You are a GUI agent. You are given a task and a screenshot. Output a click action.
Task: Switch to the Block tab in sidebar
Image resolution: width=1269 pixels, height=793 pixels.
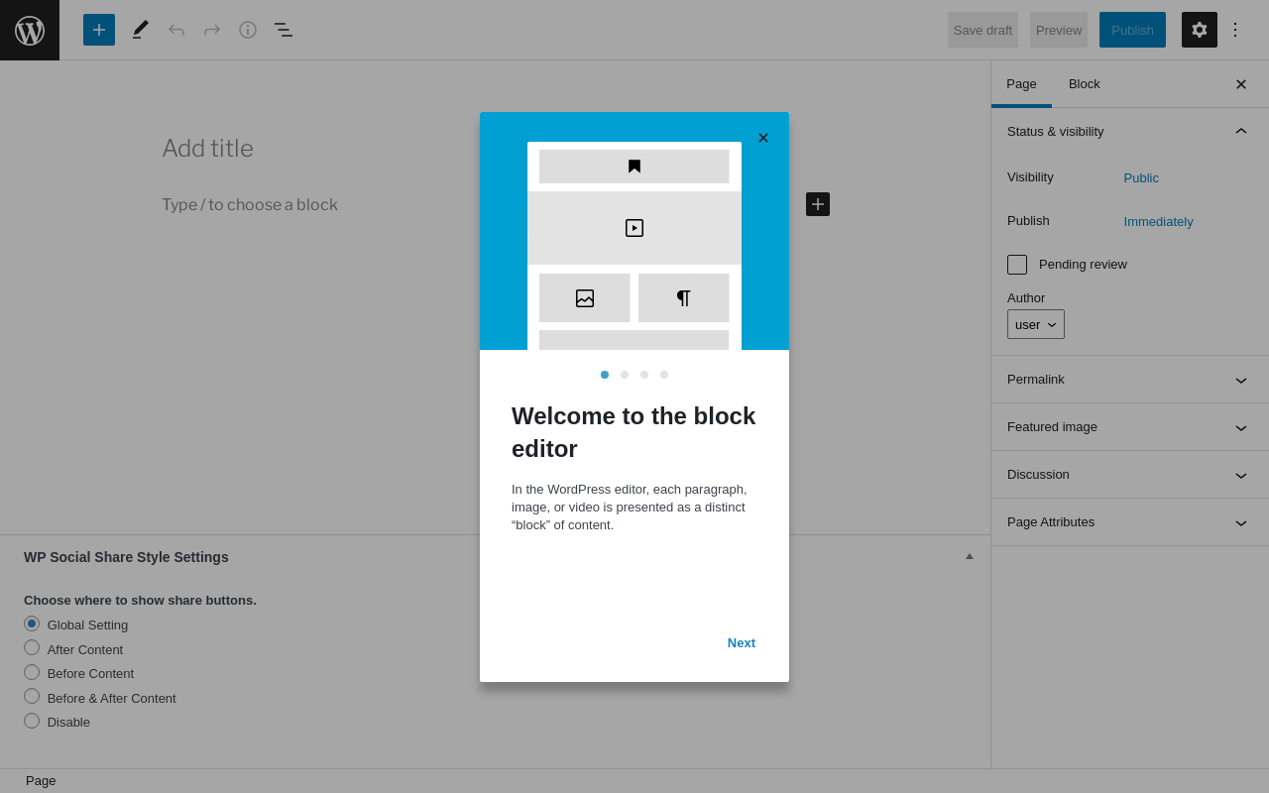[x=1085, y=84]
